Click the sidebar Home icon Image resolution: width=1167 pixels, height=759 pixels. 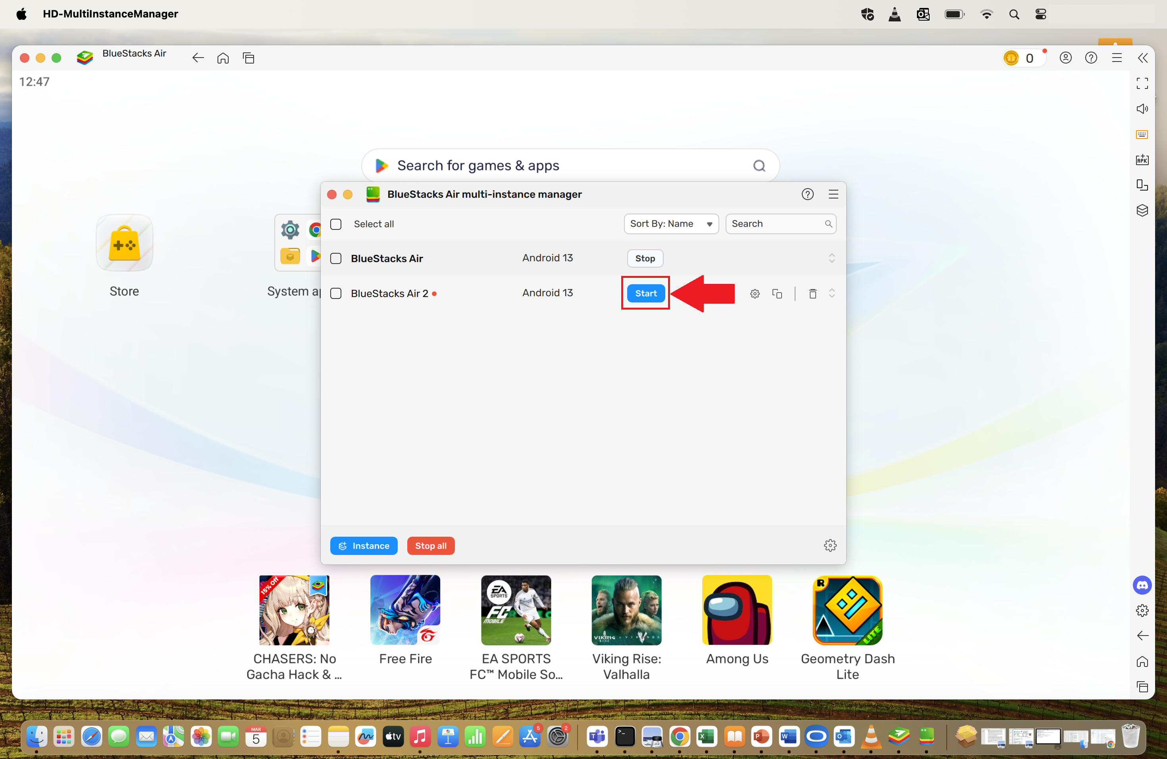pyautogui.click(x=1142, y=661)
